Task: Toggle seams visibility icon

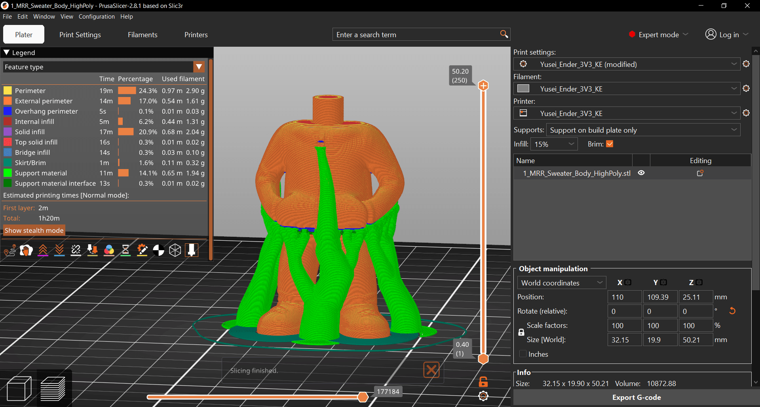Action: 76,250
